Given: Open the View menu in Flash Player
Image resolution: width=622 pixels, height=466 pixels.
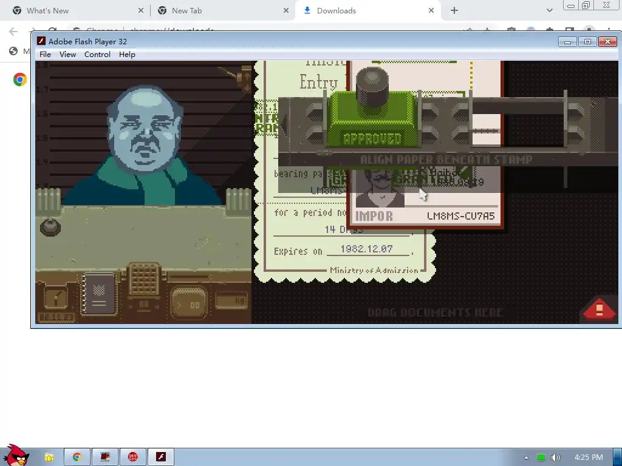Looking at the screenshot, I should [x=67, y=54].
